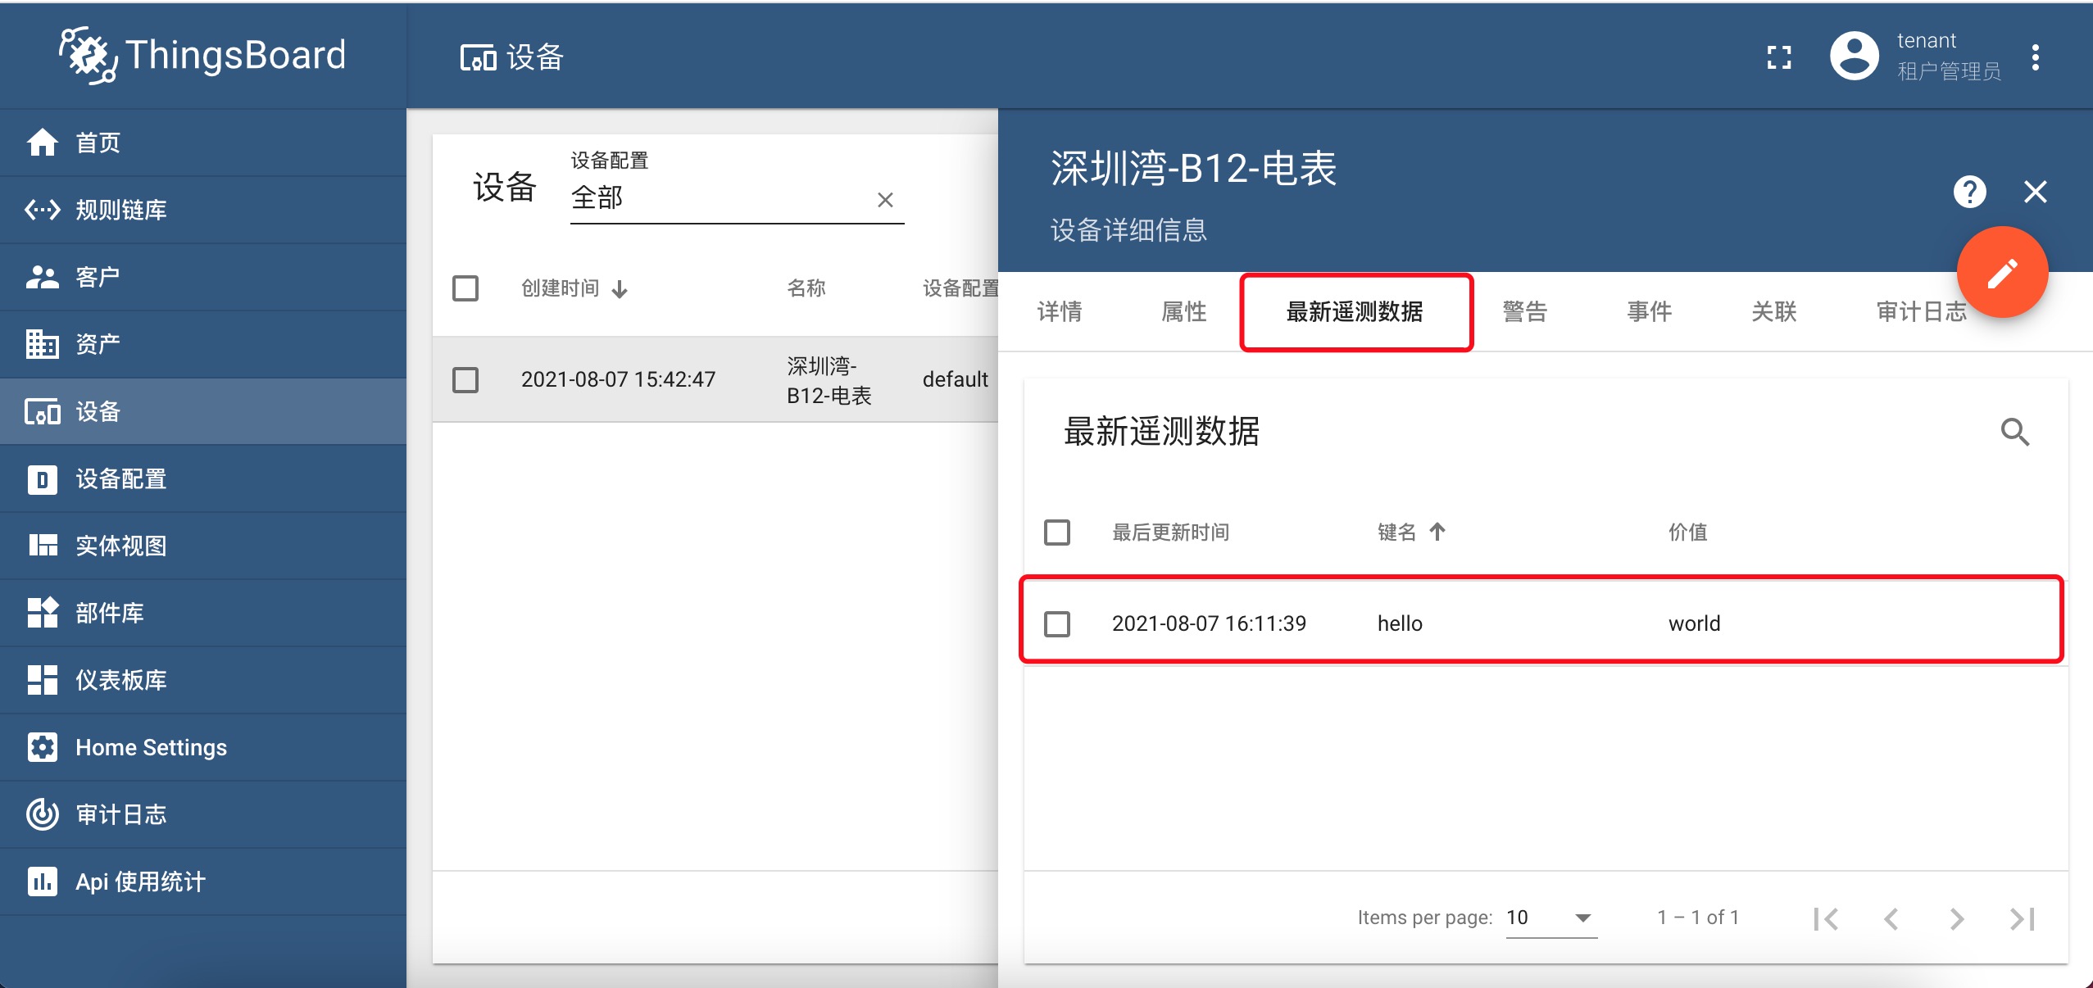
Task: Click 价值 column header
Action: (1688, 533)
